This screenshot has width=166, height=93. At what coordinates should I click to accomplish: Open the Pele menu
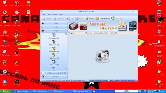49,14
